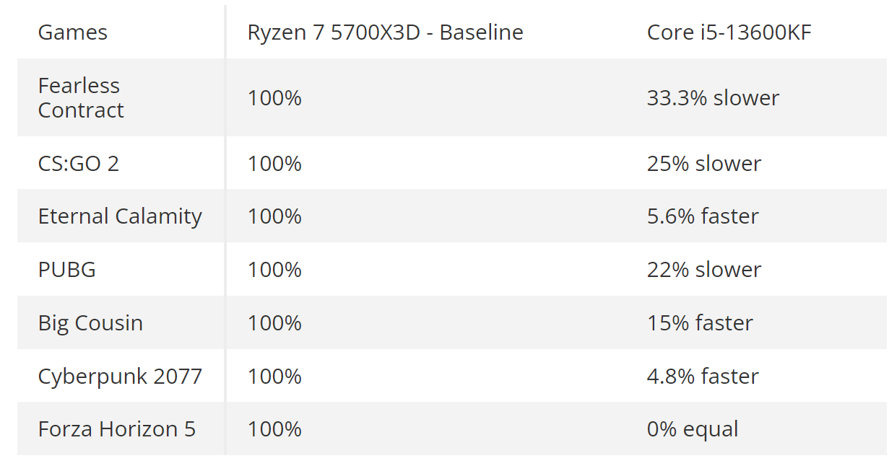The width and height of the screenshot is (889, 466).
Task: Click the 15% faster result
Action: pyautogui.click(x=700, y=323)
